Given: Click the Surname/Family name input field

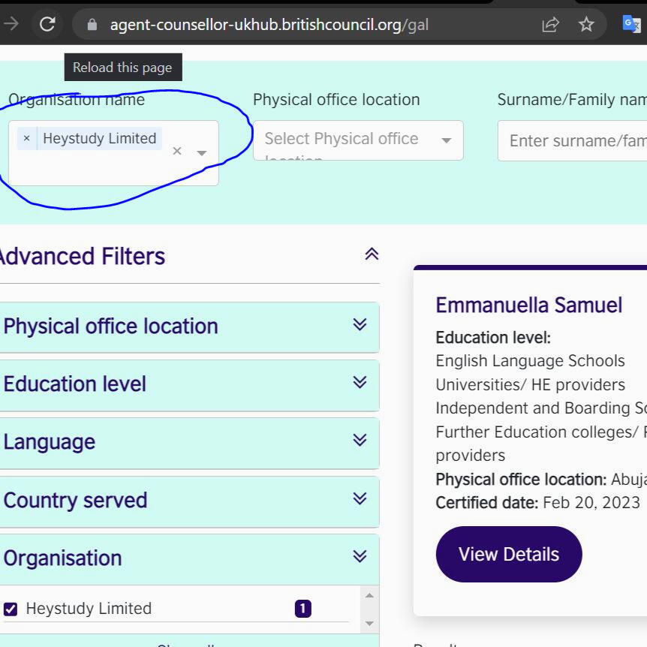Looking at the screenshot, I should click(572, 140).
